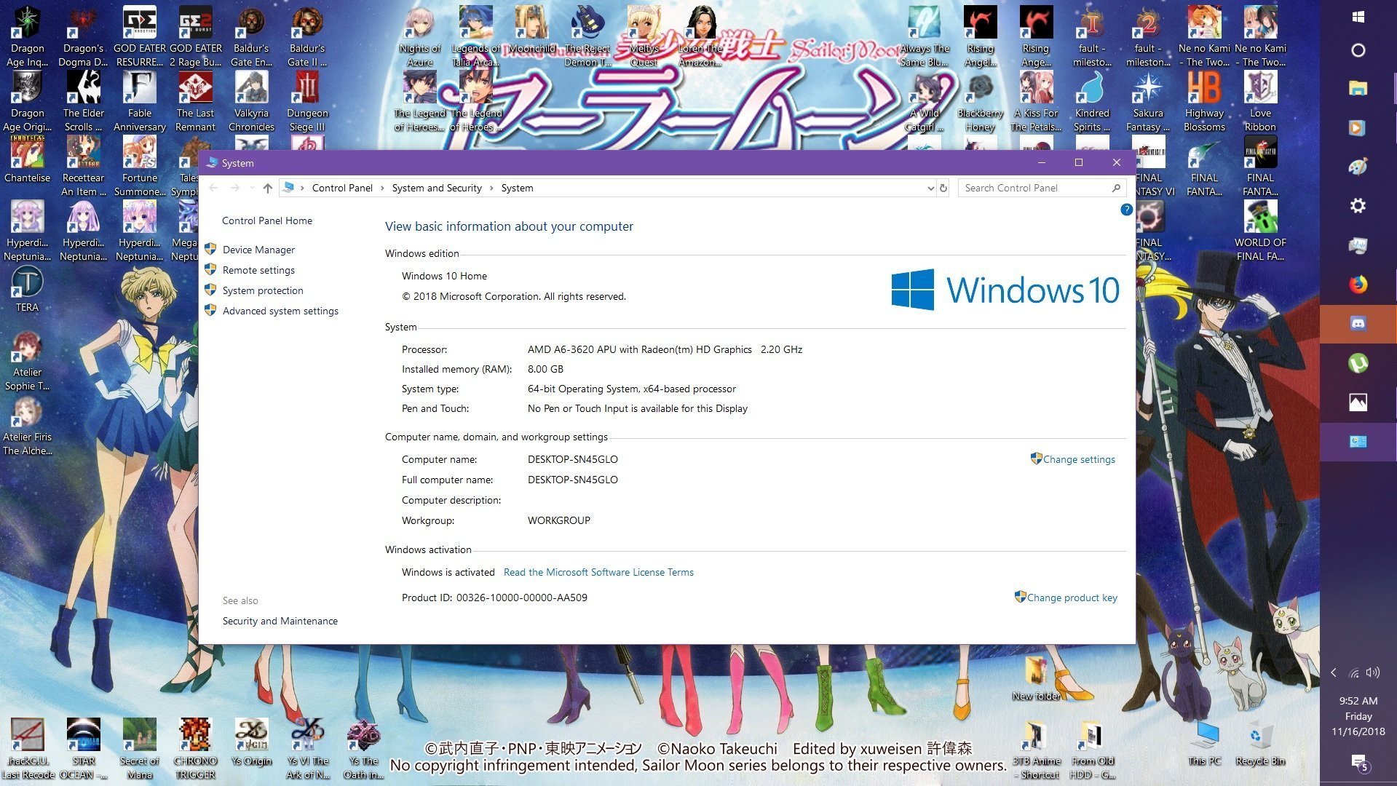Open Fable Anniversary desktop shortcut
1397x786 pixels.
[x=139, y=102]
